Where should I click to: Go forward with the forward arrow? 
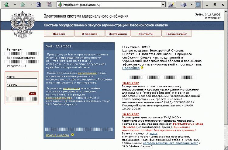23,5
